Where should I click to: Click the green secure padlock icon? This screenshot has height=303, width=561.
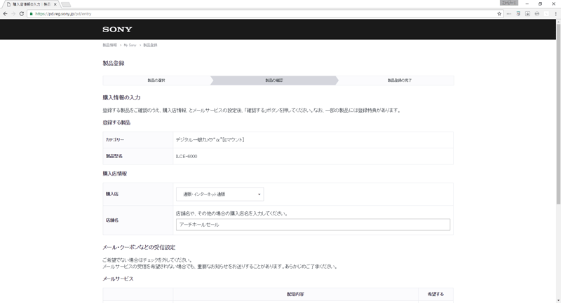point(31,13)
